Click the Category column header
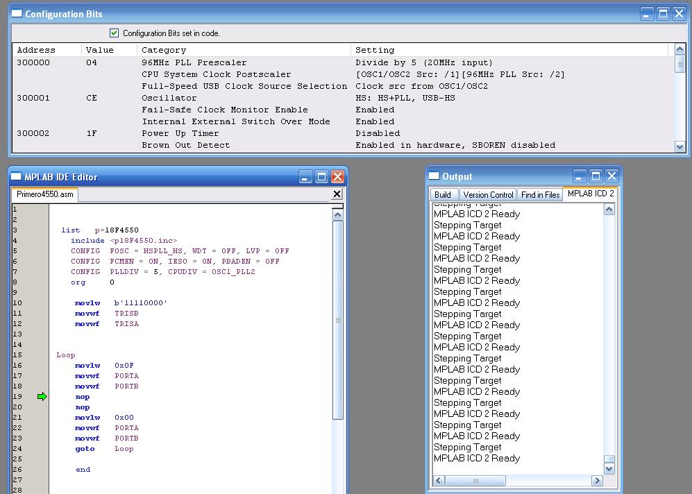692x494 pixels. point(164,50)
